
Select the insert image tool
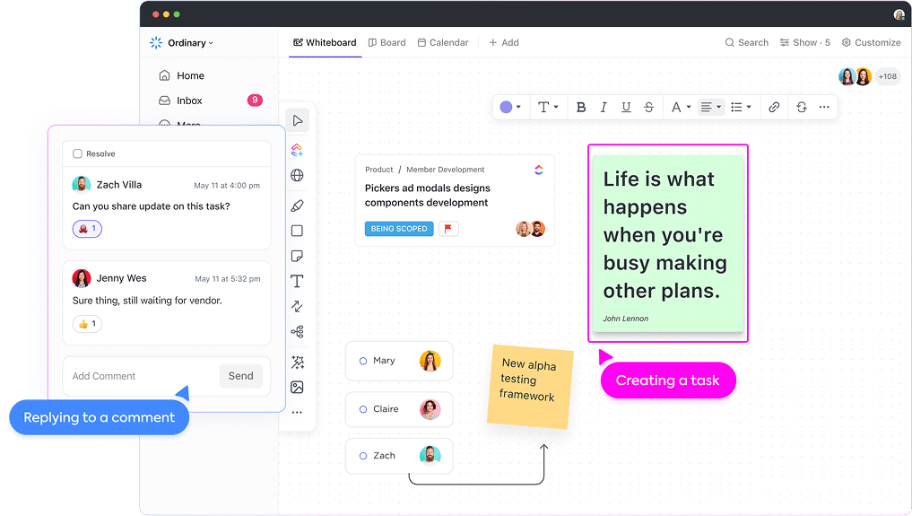coord(297,388)
